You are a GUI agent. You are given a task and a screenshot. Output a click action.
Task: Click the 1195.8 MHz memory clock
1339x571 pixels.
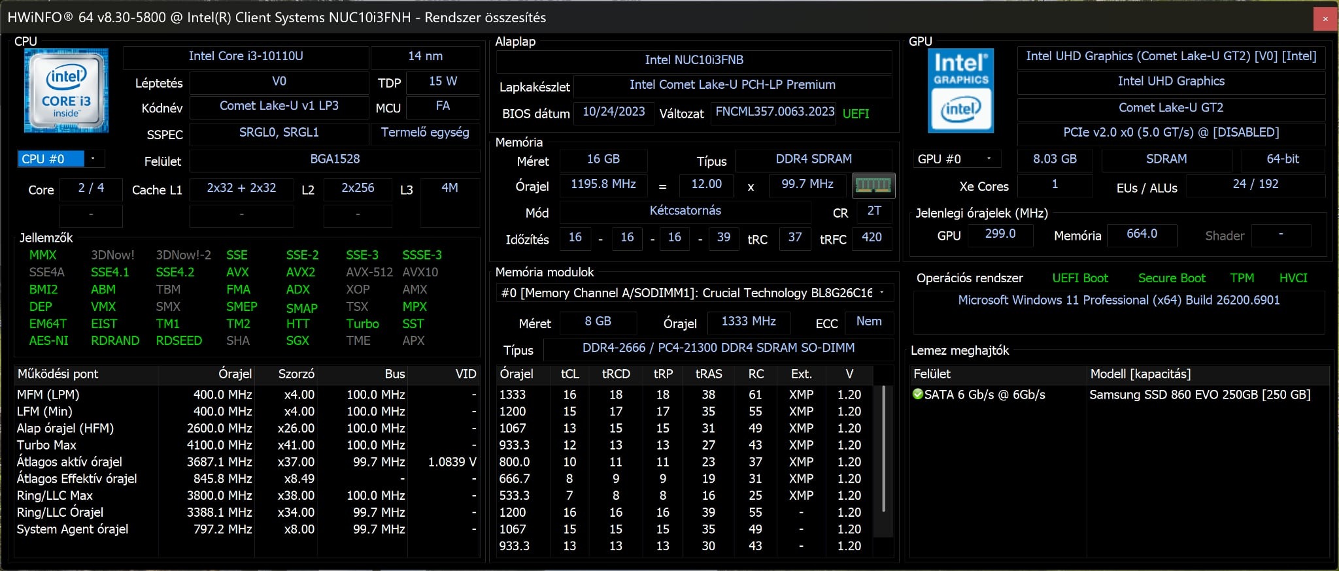coord(603,184)
